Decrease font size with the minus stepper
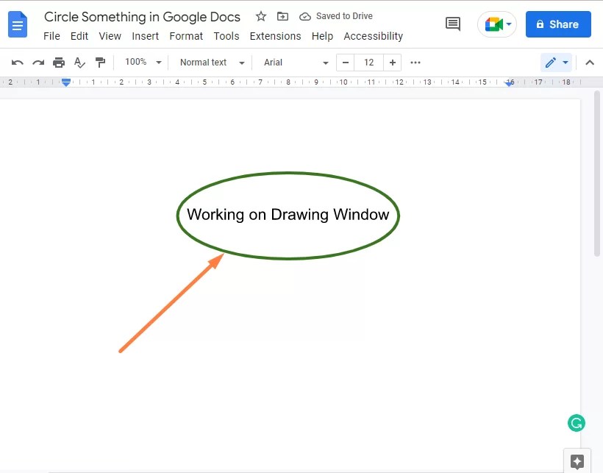Image resolution: width=603 pixels, height=473 pixels. [345, 63]
